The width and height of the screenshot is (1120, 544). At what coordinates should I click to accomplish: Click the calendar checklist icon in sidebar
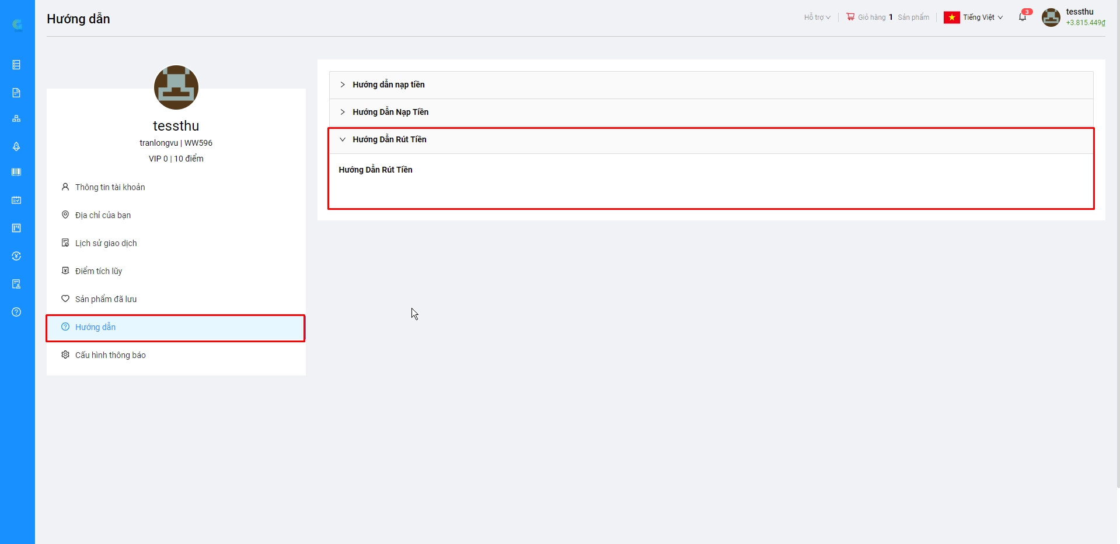16,200
